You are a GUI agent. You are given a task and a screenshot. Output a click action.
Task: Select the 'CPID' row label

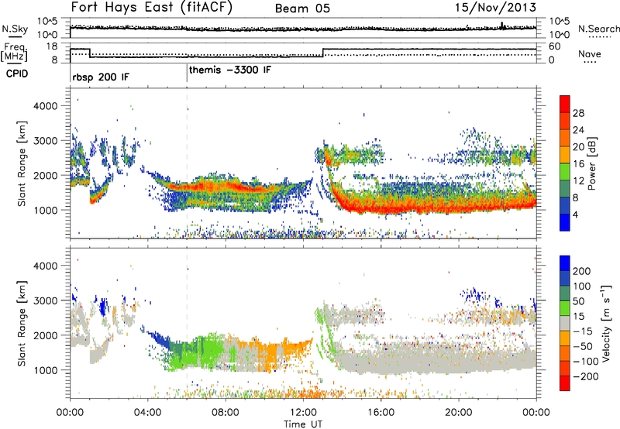(17, 74)
